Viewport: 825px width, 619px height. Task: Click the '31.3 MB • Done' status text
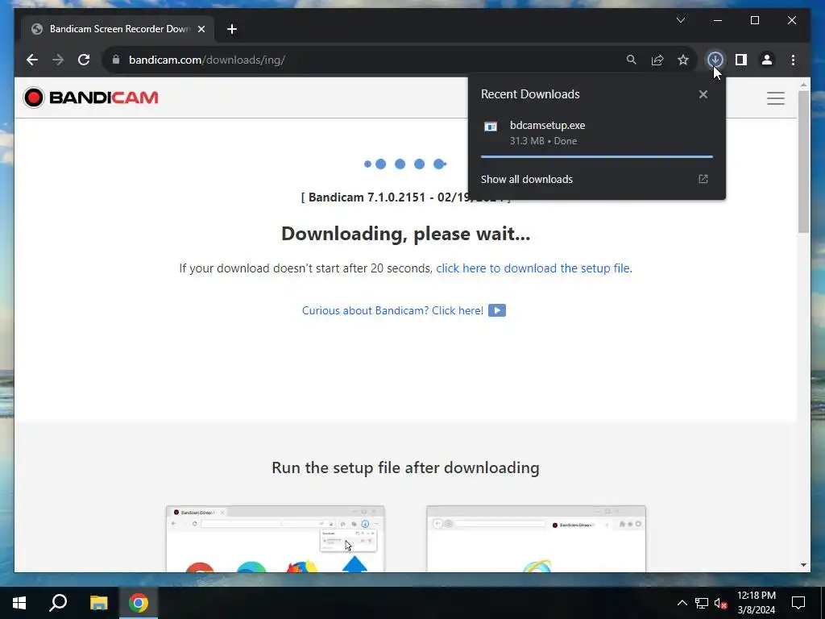pos(544,141)
